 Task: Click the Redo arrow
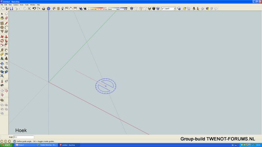click(38, 8)
